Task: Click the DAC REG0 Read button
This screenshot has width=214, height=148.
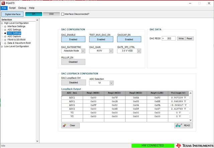Action: (x=189, y=38)
